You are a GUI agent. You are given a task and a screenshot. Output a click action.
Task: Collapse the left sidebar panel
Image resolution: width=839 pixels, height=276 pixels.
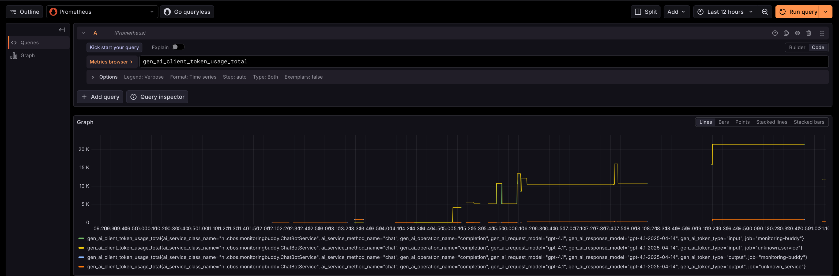62,30
